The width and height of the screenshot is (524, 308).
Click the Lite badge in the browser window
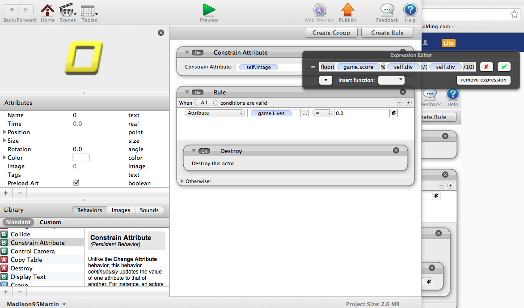pos(448,43)
